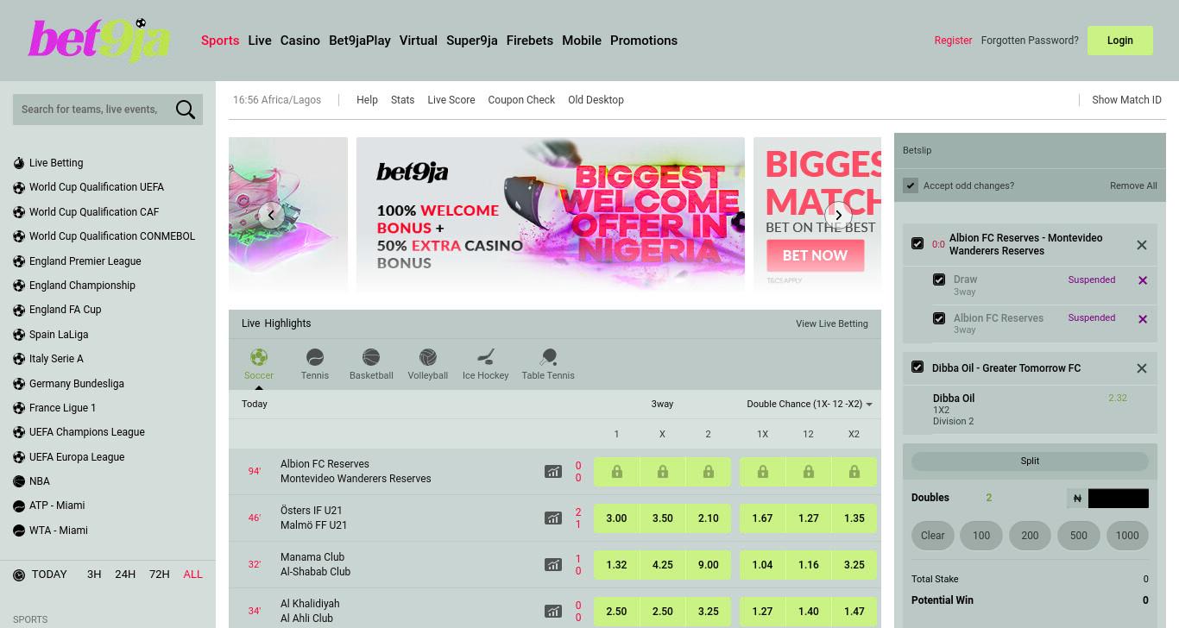Open the Coupon Check link
The image size is (1179, 628).
pos(521,100)
